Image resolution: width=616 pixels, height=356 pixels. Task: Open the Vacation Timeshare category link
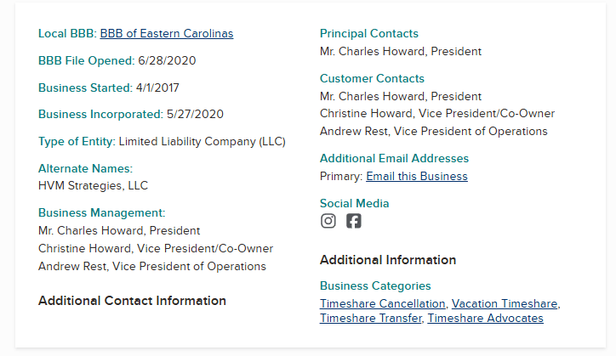(x=505, y=303)
